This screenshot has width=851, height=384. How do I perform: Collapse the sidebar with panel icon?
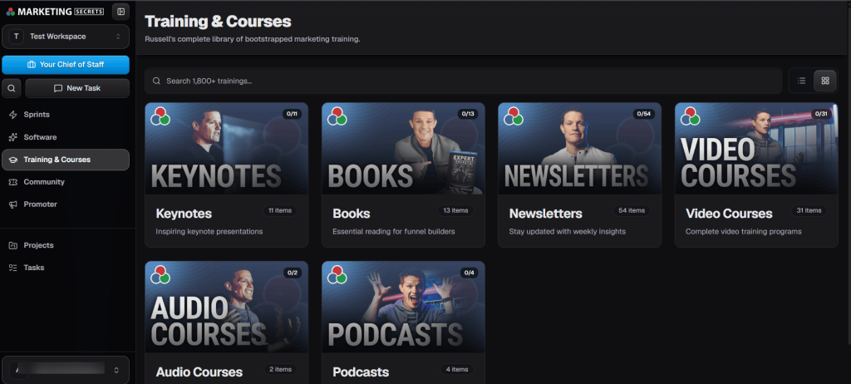point(121,12)
